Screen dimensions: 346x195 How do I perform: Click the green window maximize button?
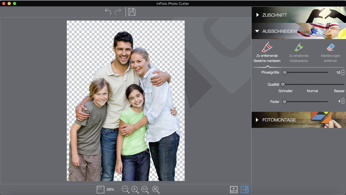15,4
